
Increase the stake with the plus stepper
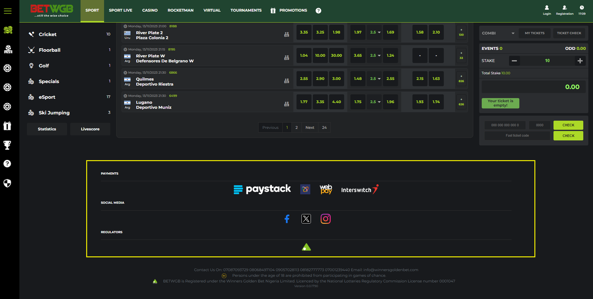point(580,60)
